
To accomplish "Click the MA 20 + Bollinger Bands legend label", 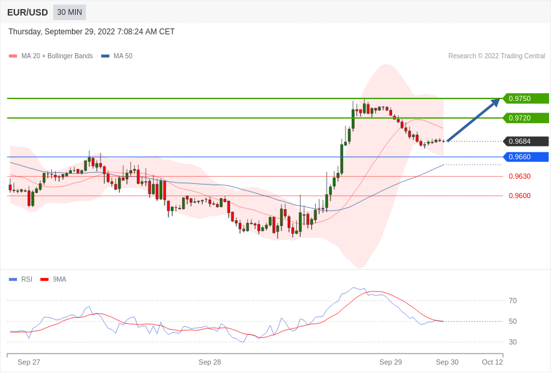I will click(57, 56).
